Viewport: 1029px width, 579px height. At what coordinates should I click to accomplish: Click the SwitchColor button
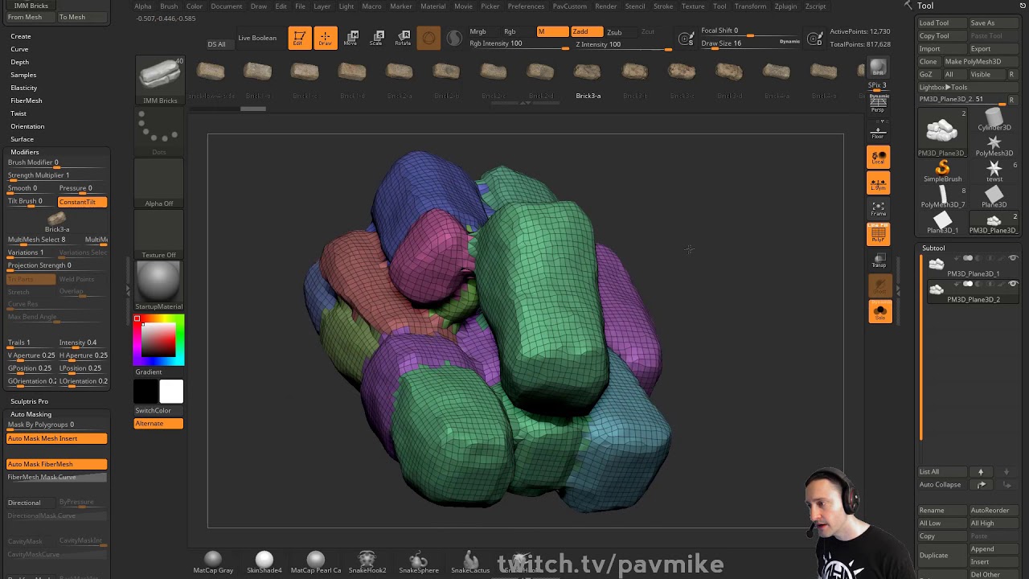(x=158, y=410)
